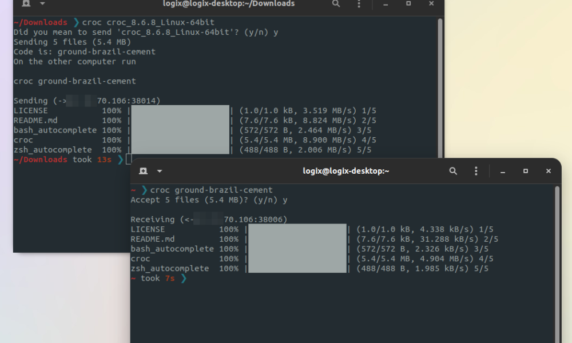Click the Downloads terminal scrollbar
This screenshot has height=343, width=572.
pos(440,87)
